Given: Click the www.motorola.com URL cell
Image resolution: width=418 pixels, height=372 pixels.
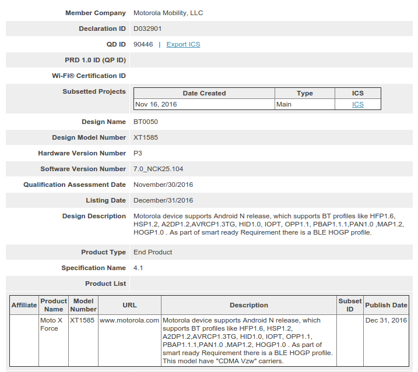Looking at the screenshot, I should (x=129, y=341).
